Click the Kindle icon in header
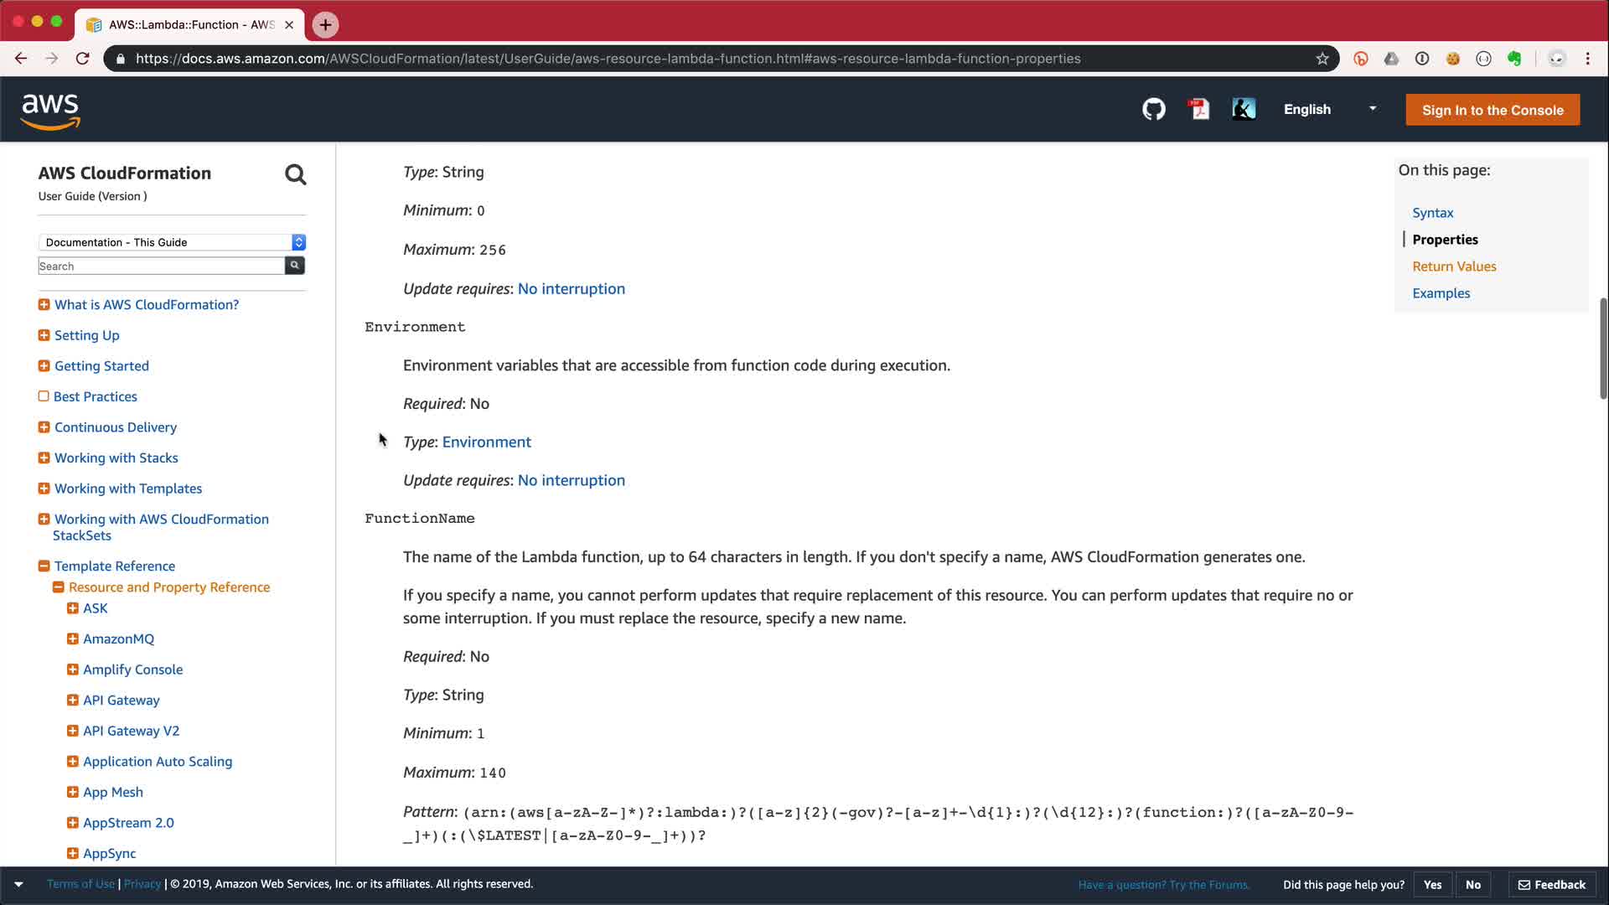The height and width of the screenshot is (905, 1609). [1244, 110]
